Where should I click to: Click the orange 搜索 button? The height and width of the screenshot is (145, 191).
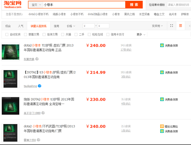point(134,5)
